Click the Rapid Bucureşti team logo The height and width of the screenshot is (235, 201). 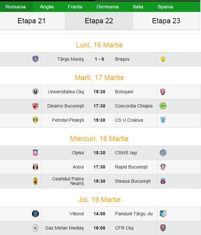[x=163, y=167]
